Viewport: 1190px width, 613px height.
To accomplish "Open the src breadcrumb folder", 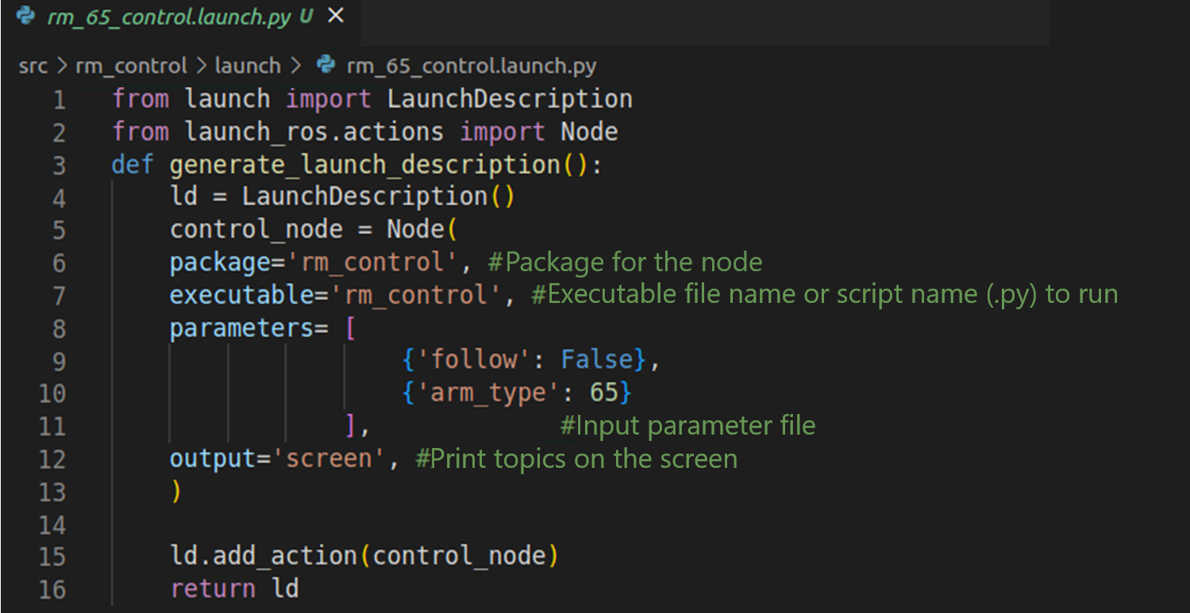I will [x=33, y=66].
